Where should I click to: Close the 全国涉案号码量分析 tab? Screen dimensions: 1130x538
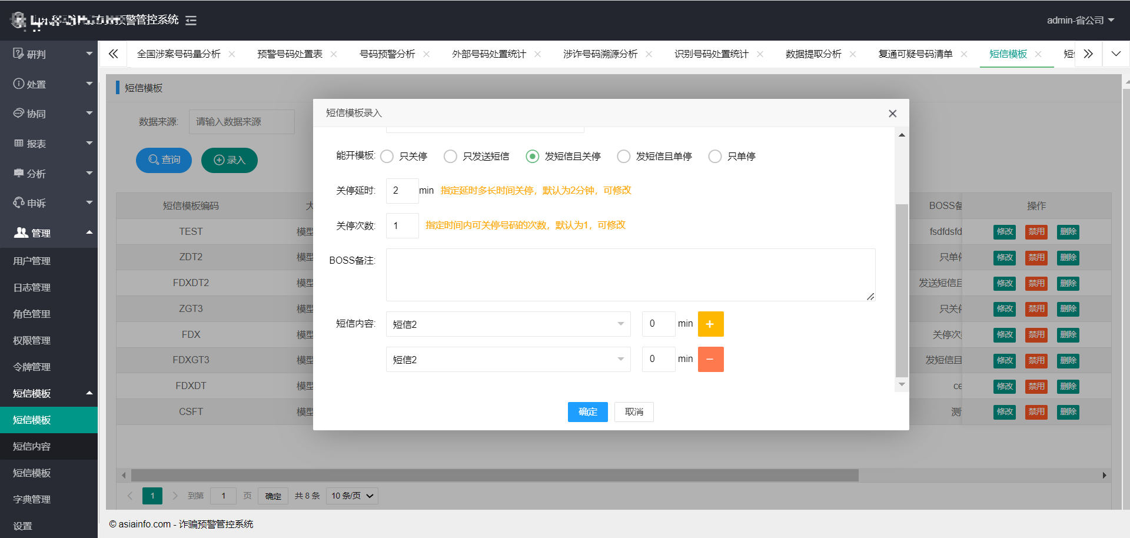click(232, 54)
